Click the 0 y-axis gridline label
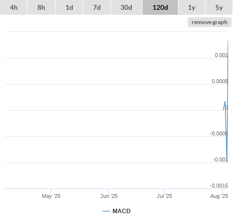This screenshot has height=224, width=233. click(227, 107)
